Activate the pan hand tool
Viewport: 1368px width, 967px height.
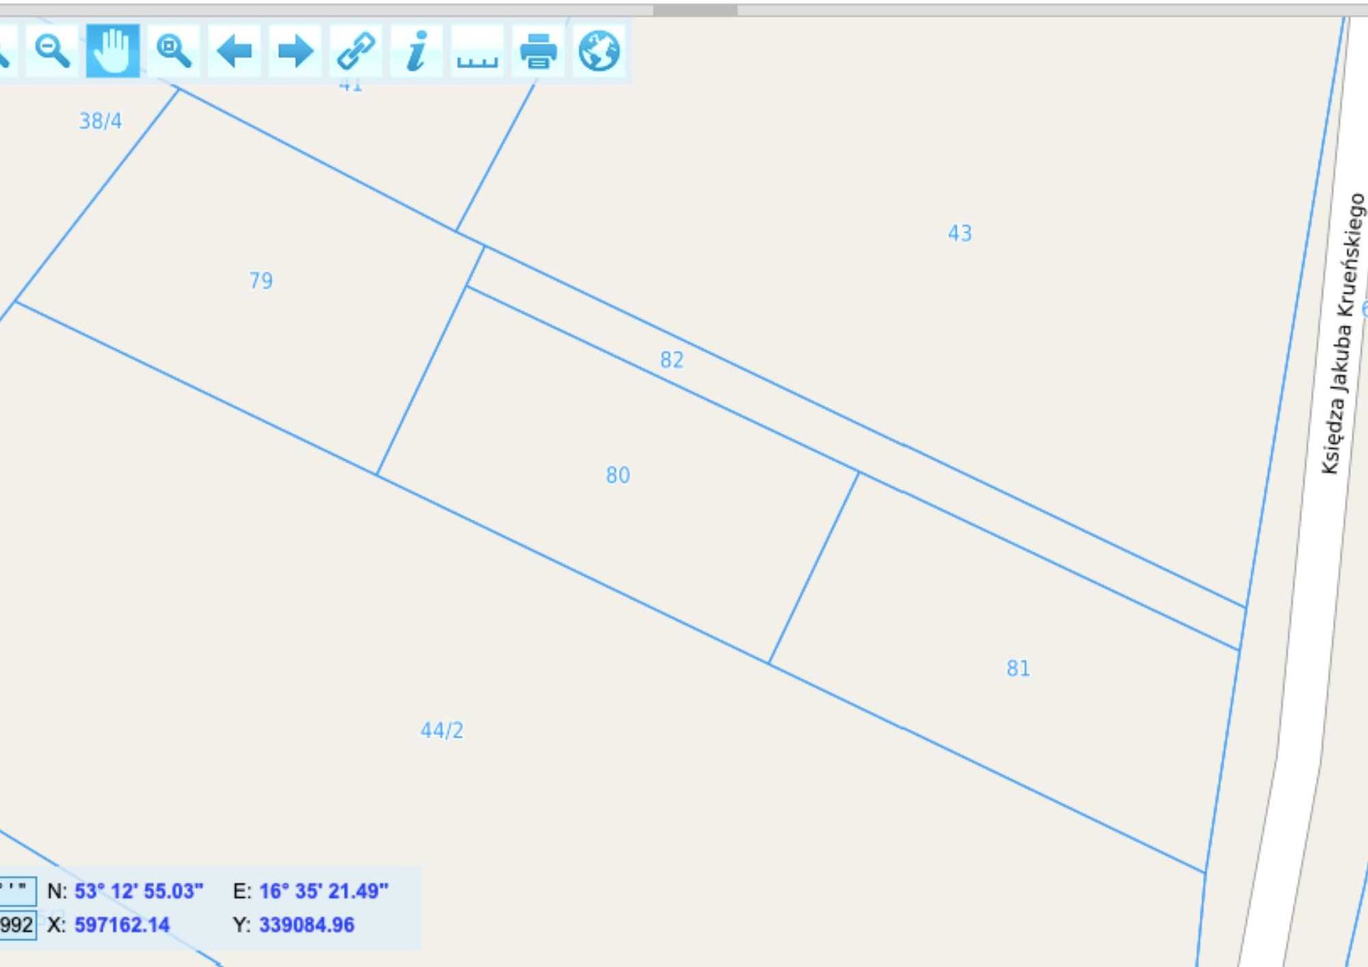(x=113, y=51)
